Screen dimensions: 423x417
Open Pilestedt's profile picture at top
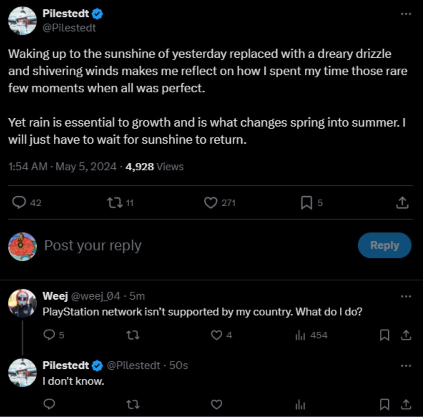23,21
